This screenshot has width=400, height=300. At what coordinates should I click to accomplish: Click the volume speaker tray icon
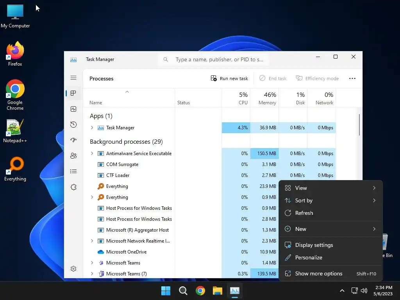click(364, 291)
